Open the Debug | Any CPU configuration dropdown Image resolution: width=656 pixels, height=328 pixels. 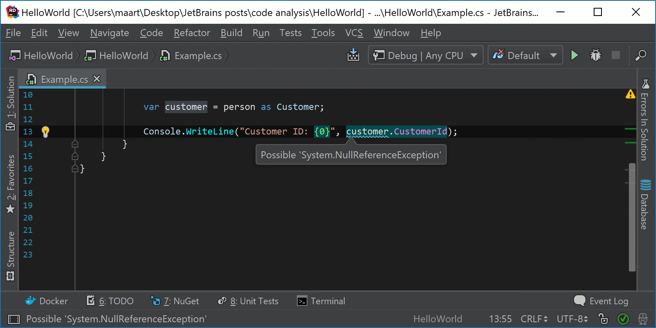click(x=426, y=55)
